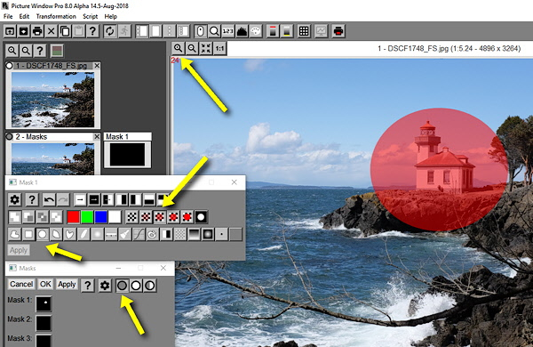
Task: Set image view to 1:1 zoom
Action: pos(220,48)
